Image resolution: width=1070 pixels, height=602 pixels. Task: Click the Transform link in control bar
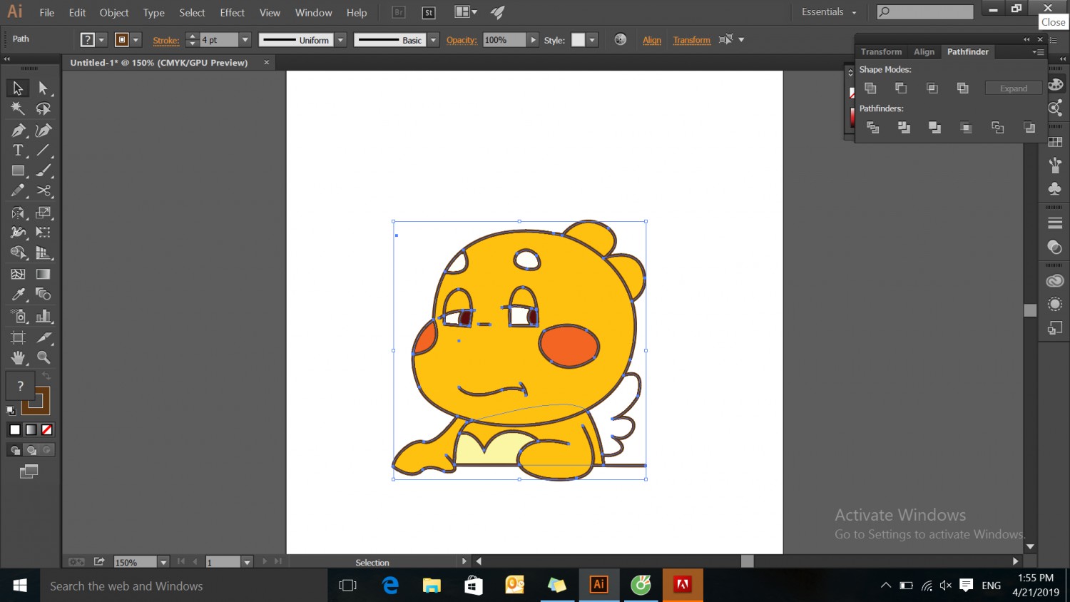click(x=691, y=40)
